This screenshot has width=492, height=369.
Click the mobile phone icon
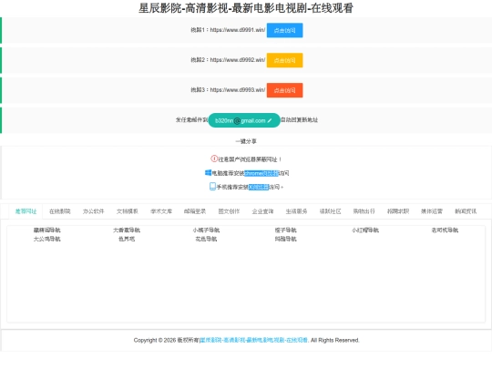212,187
